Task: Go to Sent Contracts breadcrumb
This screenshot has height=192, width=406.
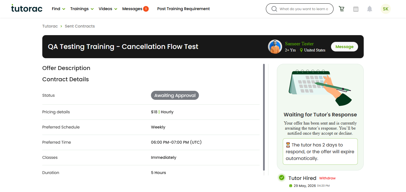Action: tap(80, 26)
